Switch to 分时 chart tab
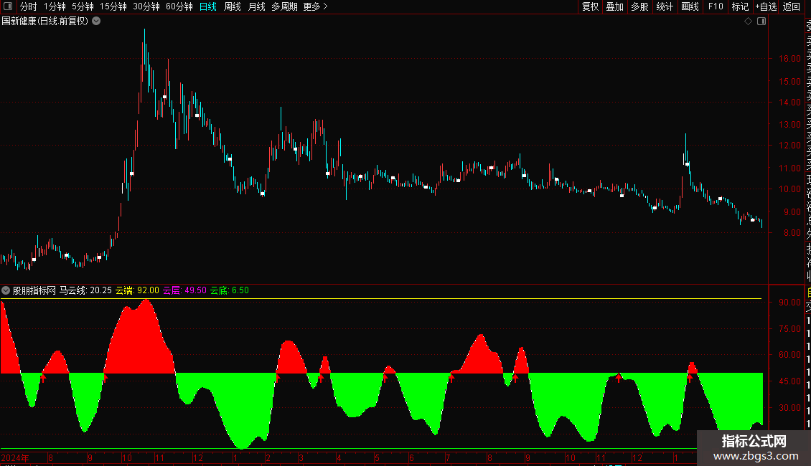This screenshot has height=466, width=811. point(29,6)
